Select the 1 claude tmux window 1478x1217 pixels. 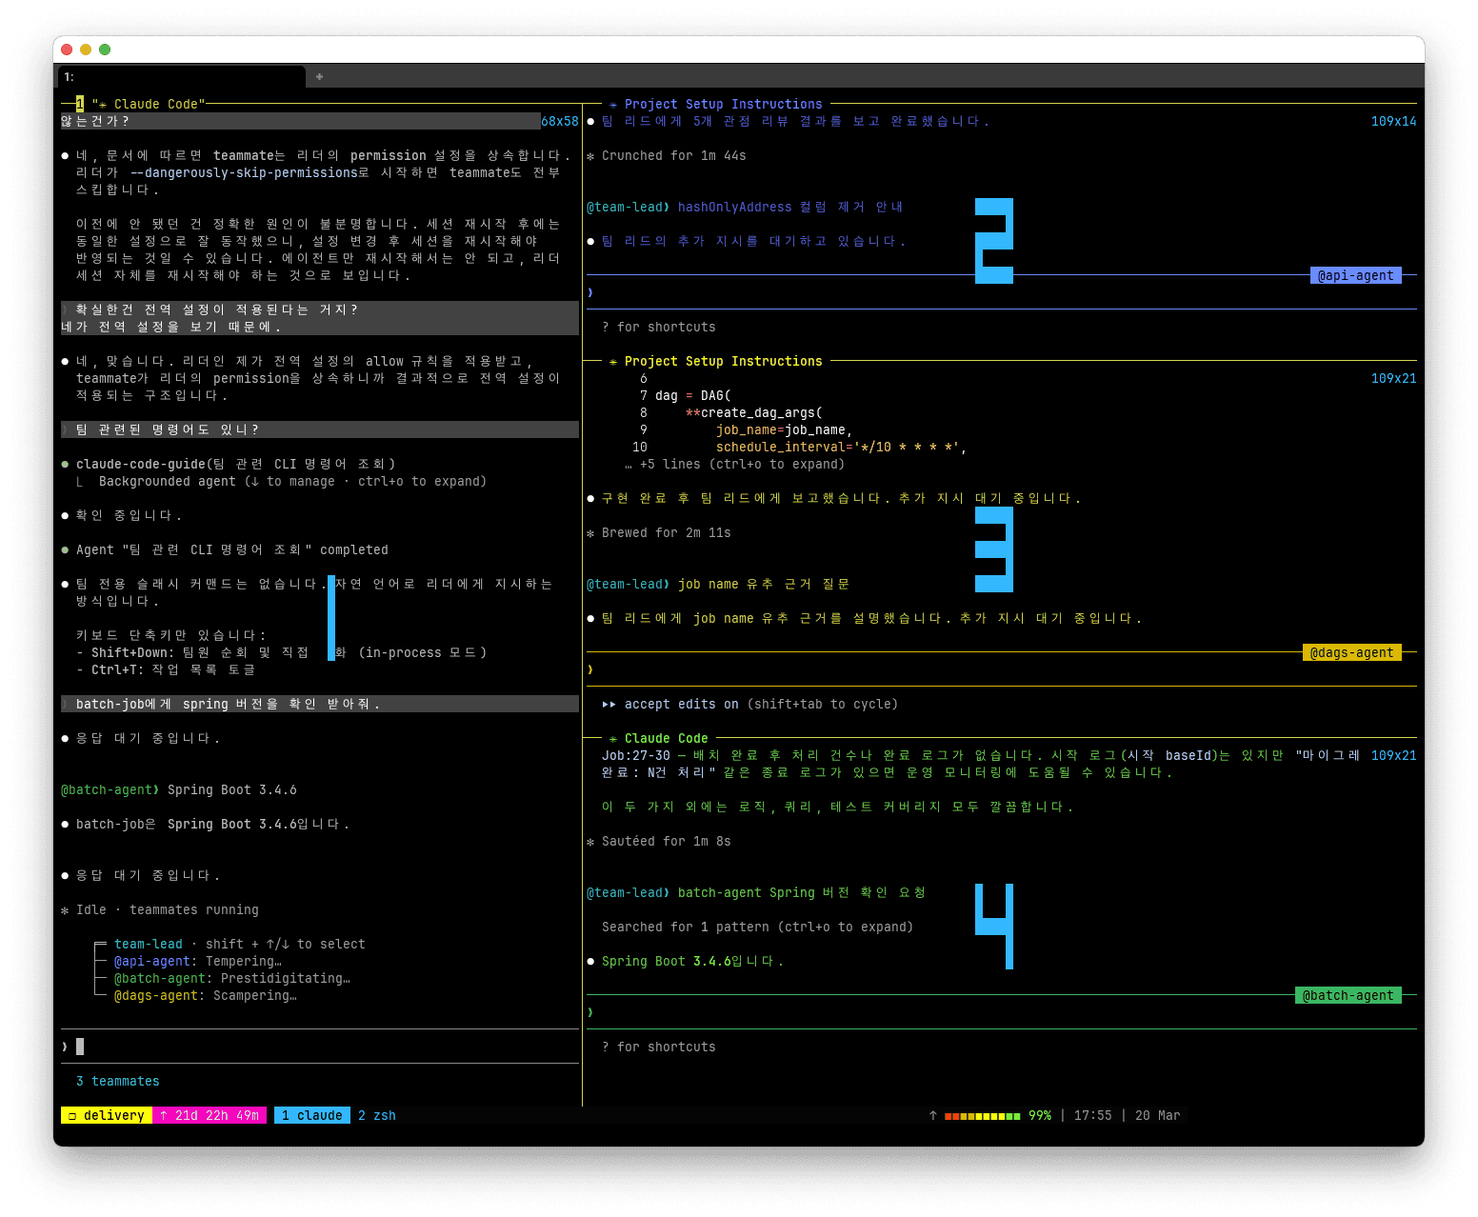312,1116
